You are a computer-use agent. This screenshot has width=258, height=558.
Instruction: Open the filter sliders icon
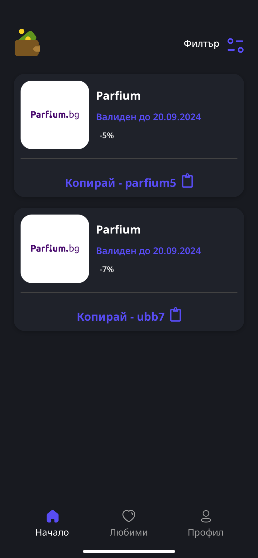click(235, 45)
